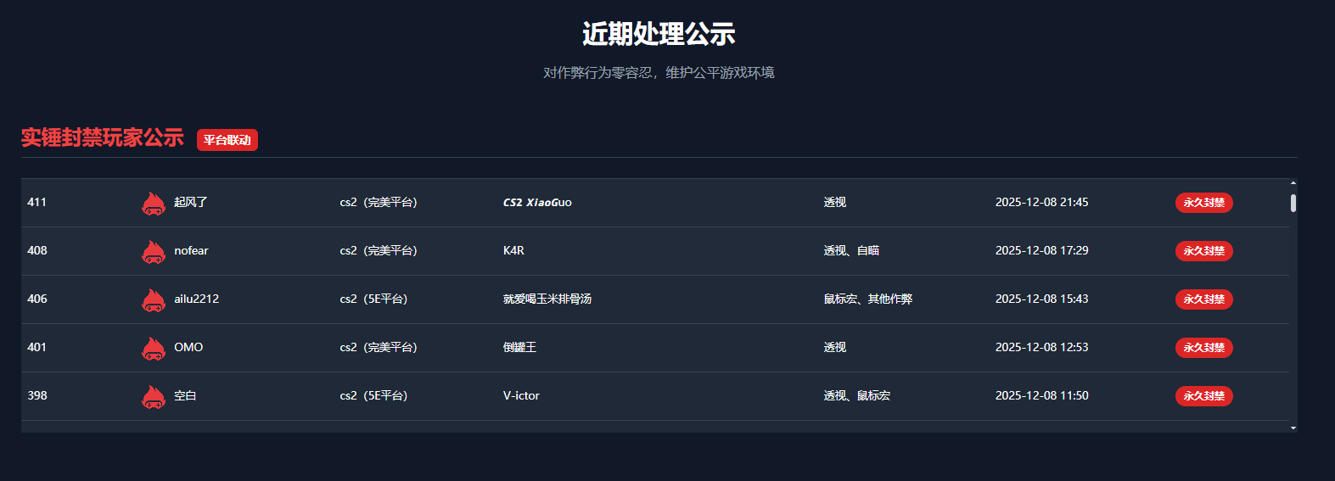The image size is (1335, 481).
Task: Click the avatar icon beside OMO
Action: pyautogui.click(x=153, y=349)
